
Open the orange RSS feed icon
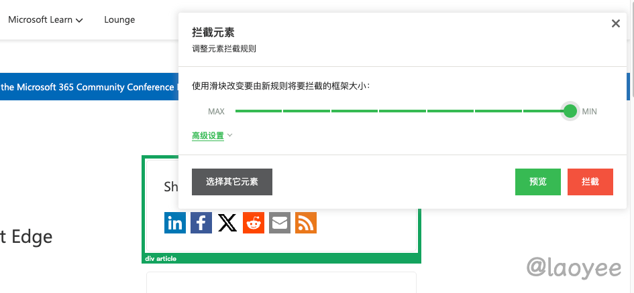(306, 223)
